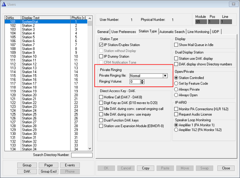The image size is (240, 178).
Task: Click the Group Excl button
Action: pyautogui.click(x=48, y=171)
